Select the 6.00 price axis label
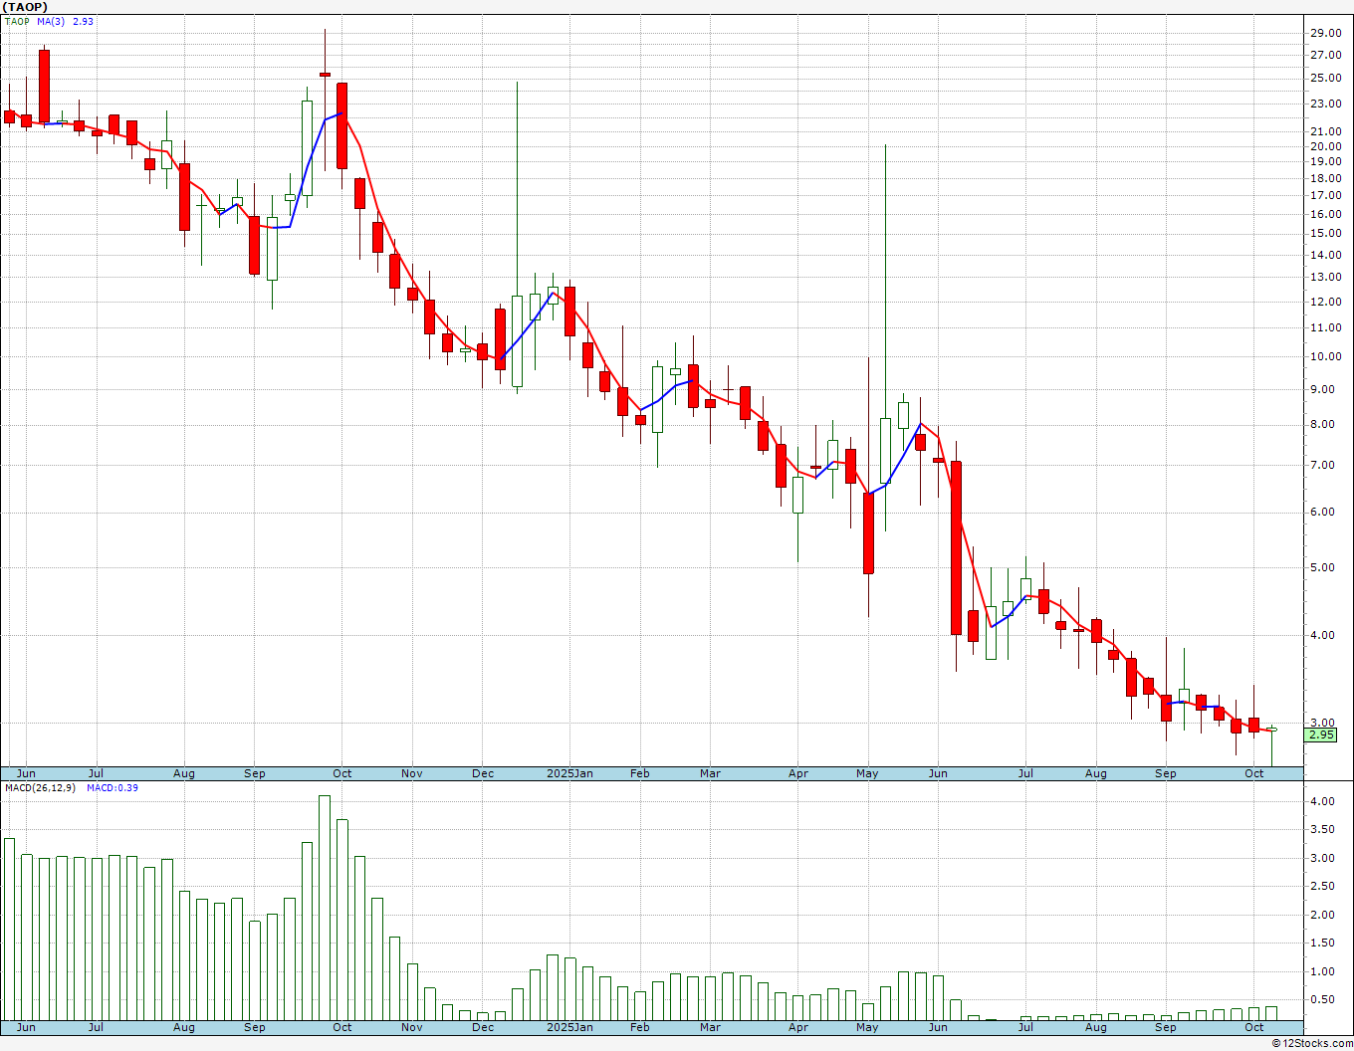Screen dimensions: 1354x1051 (x=1322, y=512)
